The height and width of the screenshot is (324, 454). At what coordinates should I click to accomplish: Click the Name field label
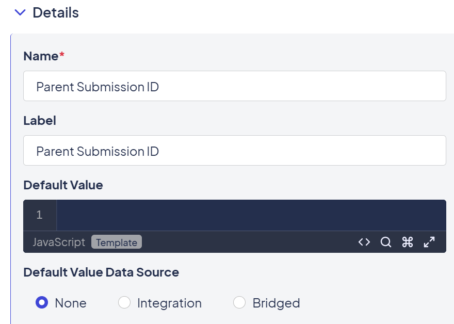[x=41, y=56]
